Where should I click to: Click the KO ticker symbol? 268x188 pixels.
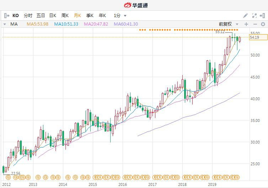[16, 16]
